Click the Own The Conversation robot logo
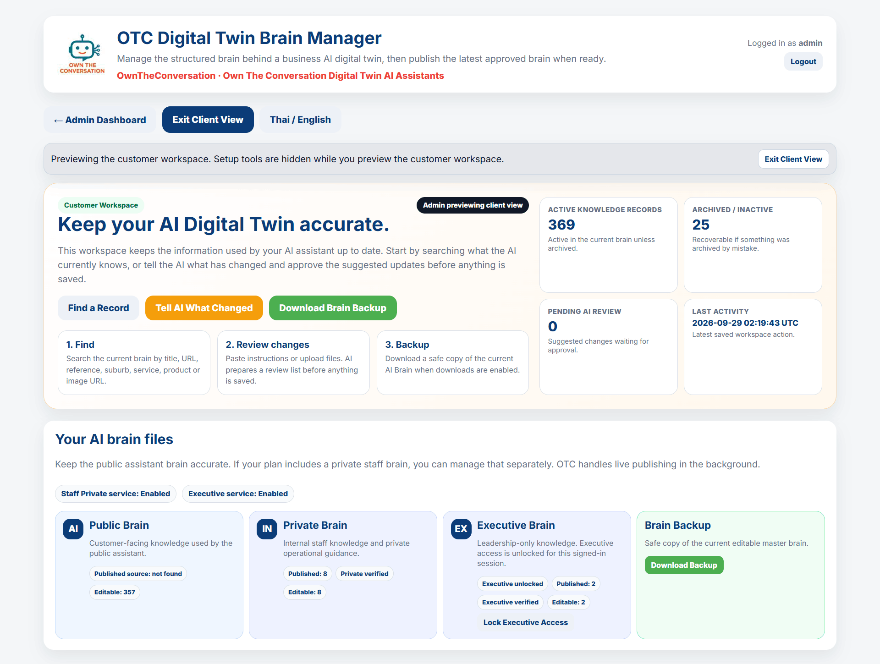The width and height of the screenshot is (880, 664). [x=82, y=54]
